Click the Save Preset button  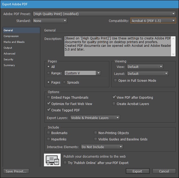16,171
